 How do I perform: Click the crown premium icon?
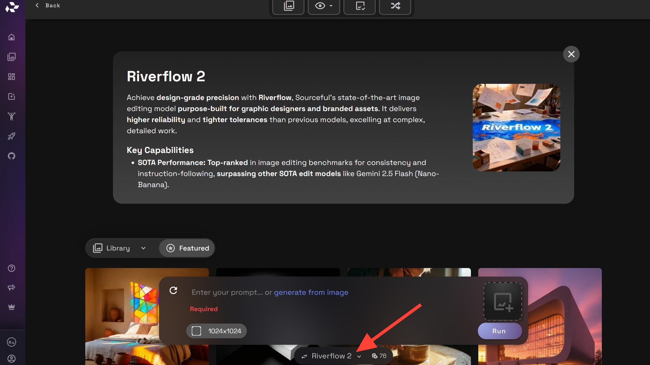[x=11, y=307]
